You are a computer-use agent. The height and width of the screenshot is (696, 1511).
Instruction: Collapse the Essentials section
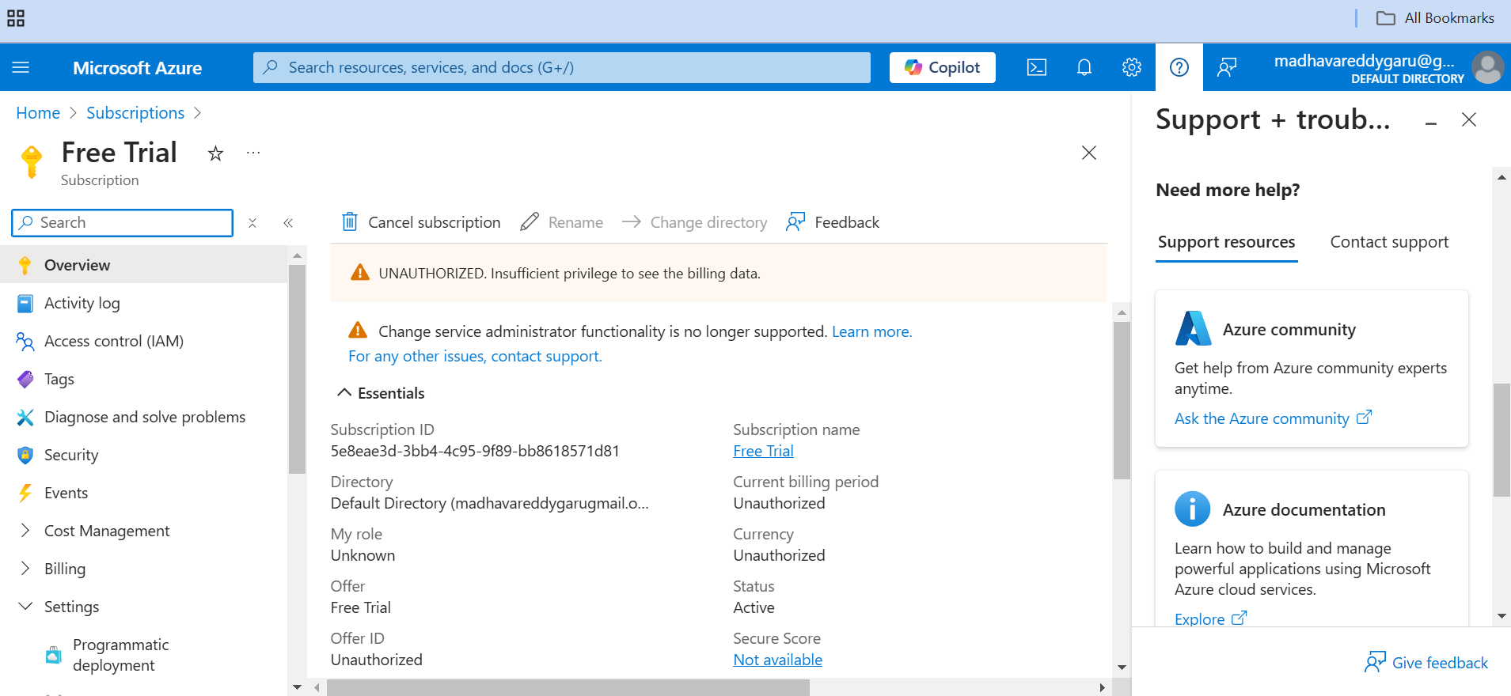pyautogui.click(x=381, y=393)
